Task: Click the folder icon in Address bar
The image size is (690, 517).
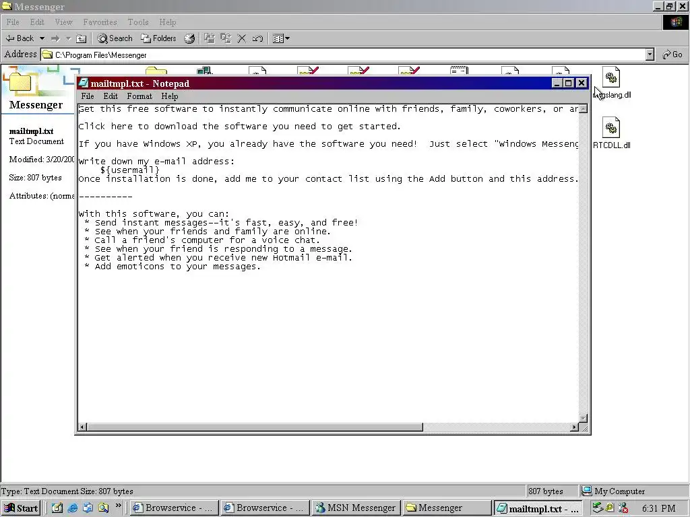Action: click(48, 55)
